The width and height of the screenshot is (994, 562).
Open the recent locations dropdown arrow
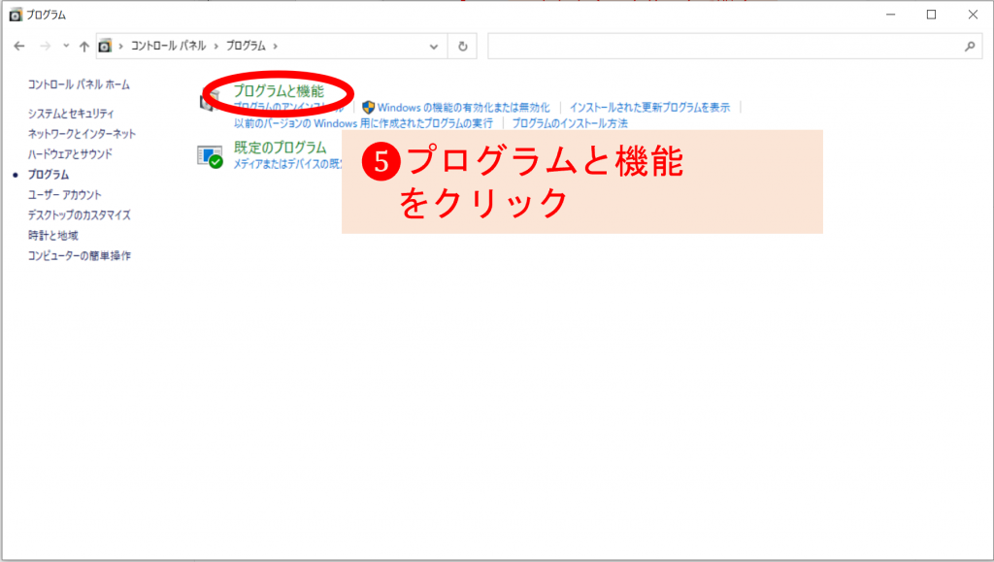66,46
